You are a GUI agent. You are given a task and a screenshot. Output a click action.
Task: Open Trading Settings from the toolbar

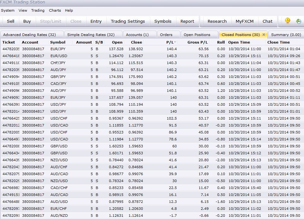[x=128, y=21]
